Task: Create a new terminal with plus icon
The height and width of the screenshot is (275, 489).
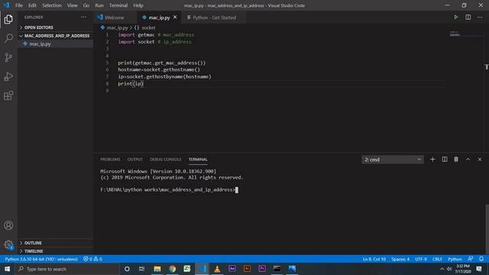Action: (x=432, y=160)
